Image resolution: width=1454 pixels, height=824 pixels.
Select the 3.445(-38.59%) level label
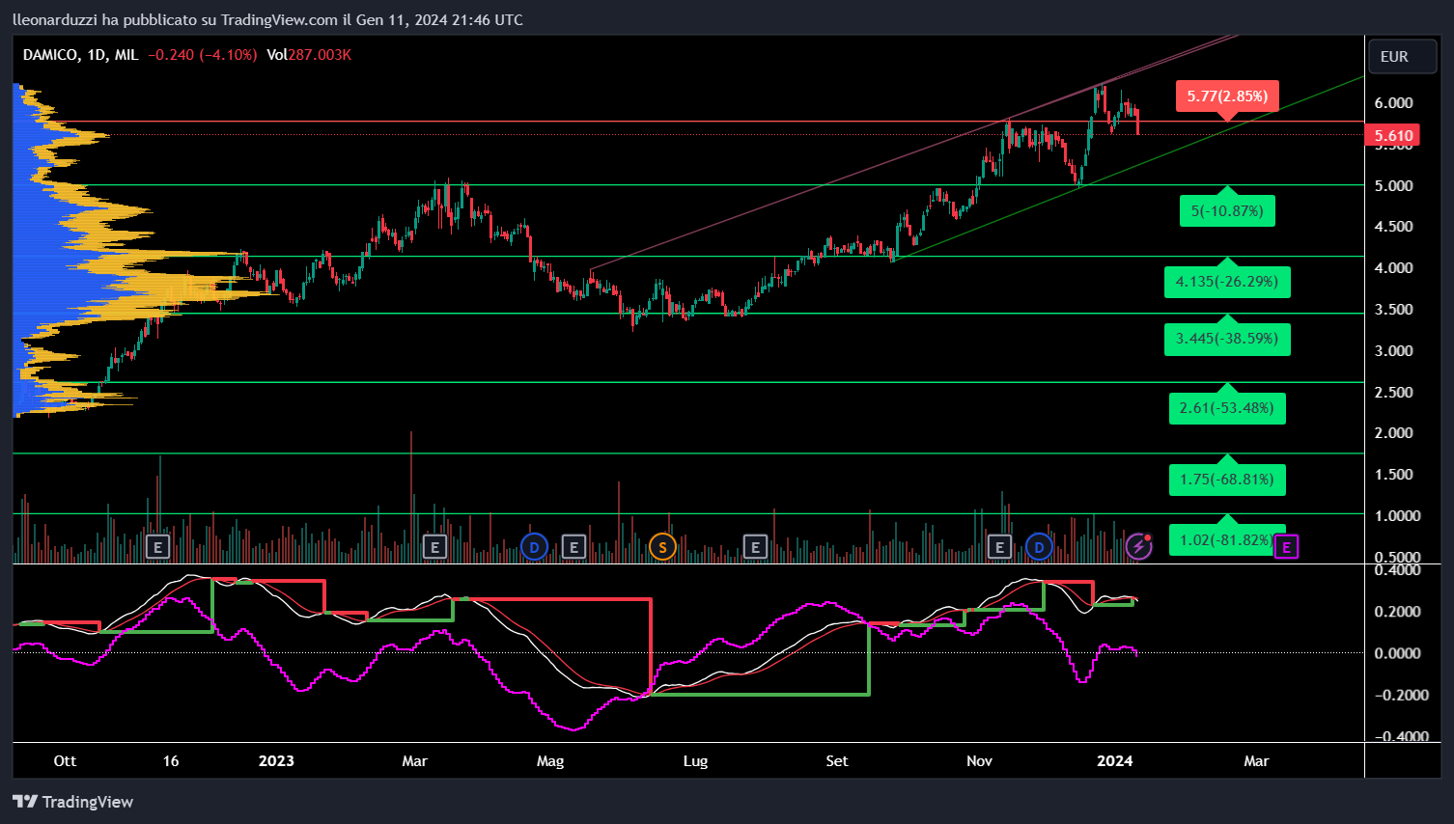(1227, 339)
